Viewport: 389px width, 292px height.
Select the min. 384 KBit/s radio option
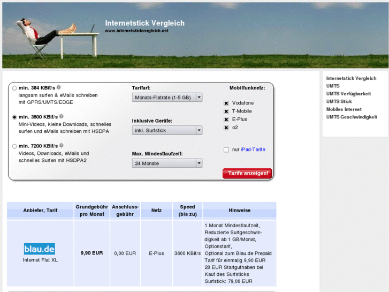[14, 88]
